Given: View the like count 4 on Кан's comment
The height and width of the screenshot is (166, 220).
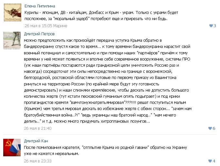Looking at the screenshot, I should (x=214, y=161).
